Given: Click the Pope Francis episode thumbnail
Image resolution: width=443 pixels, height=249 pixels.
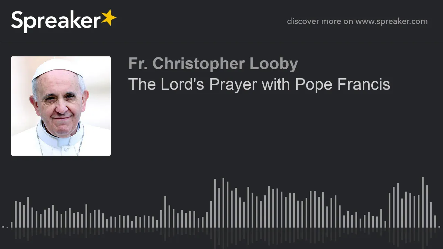Looking at the screenshot, I should (x=61, y=106).
